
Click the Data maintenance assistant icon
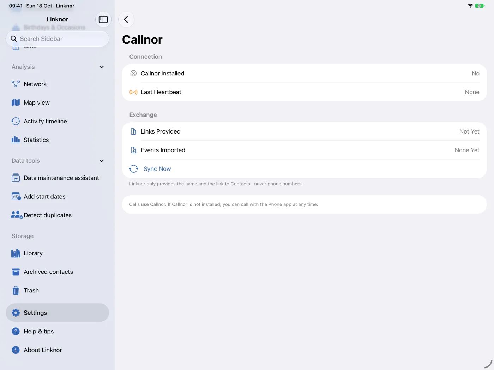(16, 178)
